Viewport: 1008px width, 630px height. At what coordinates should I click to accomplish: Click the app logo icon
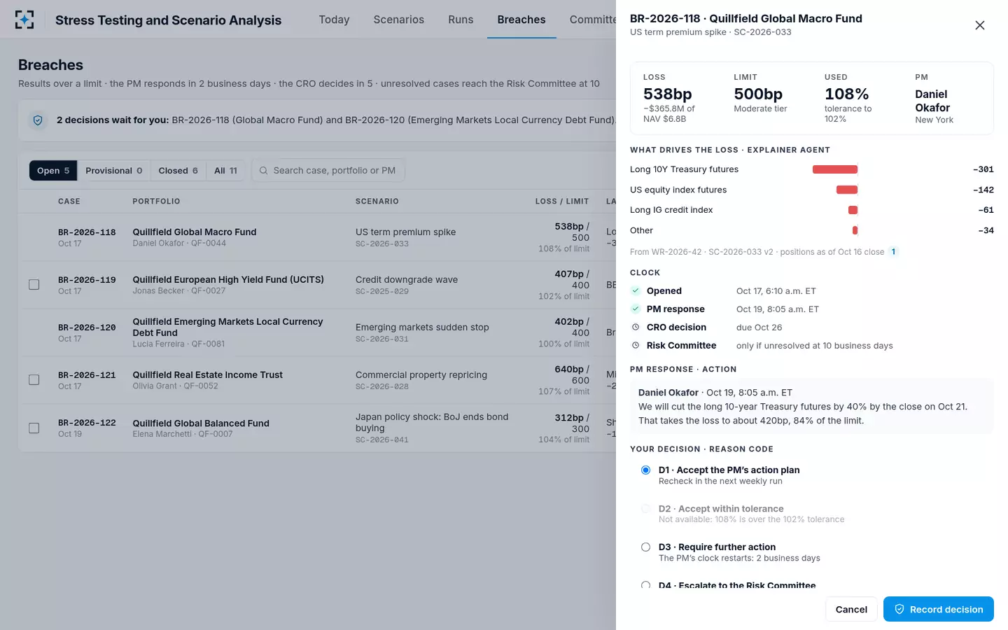24,20
